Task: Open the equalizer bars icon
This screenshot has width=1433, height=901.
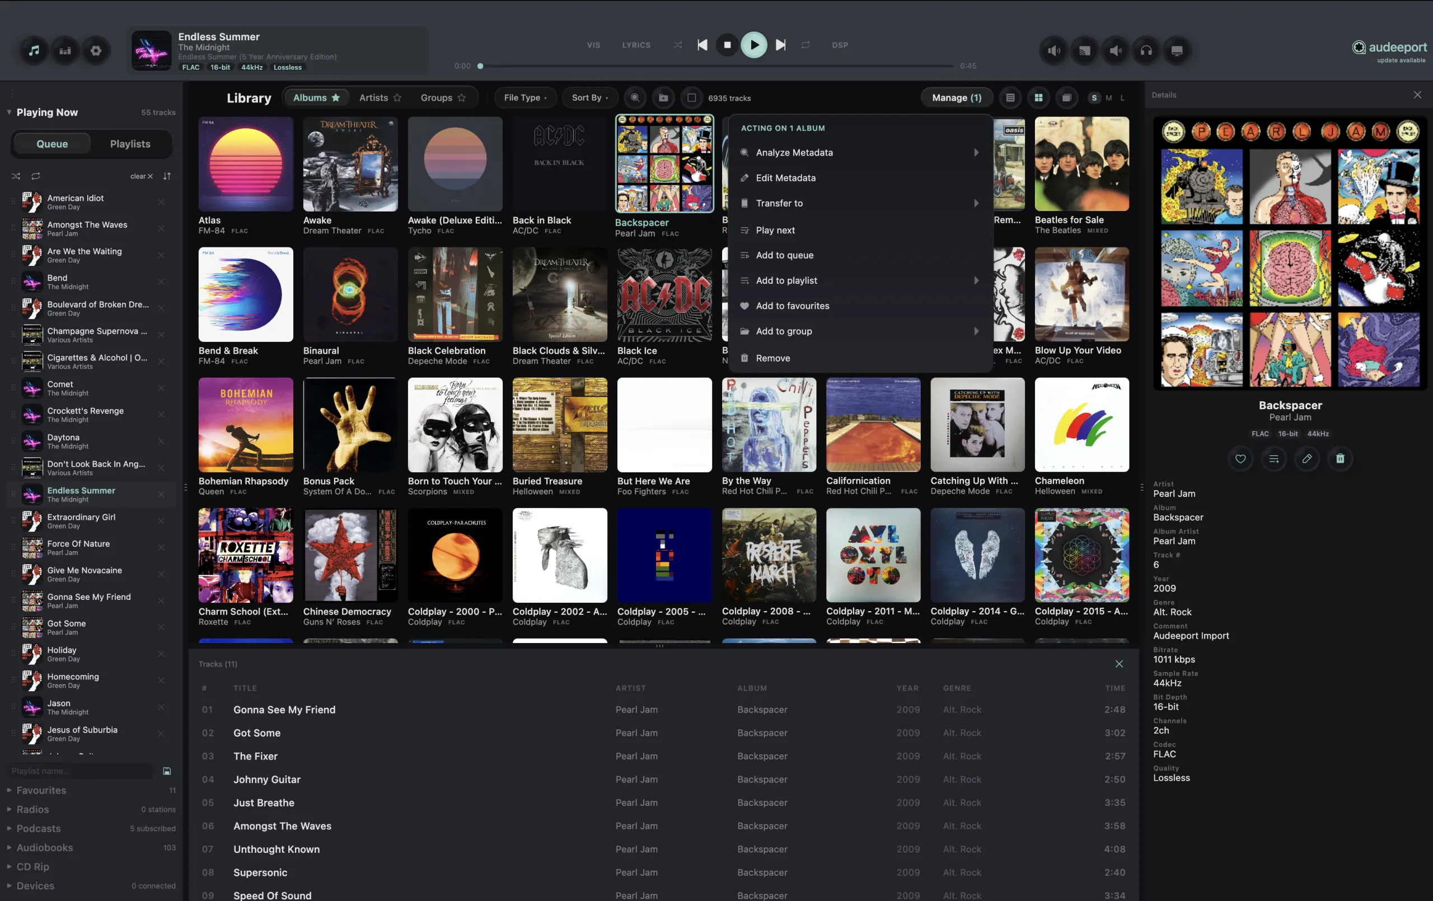Action: click(x=65, y=50)
